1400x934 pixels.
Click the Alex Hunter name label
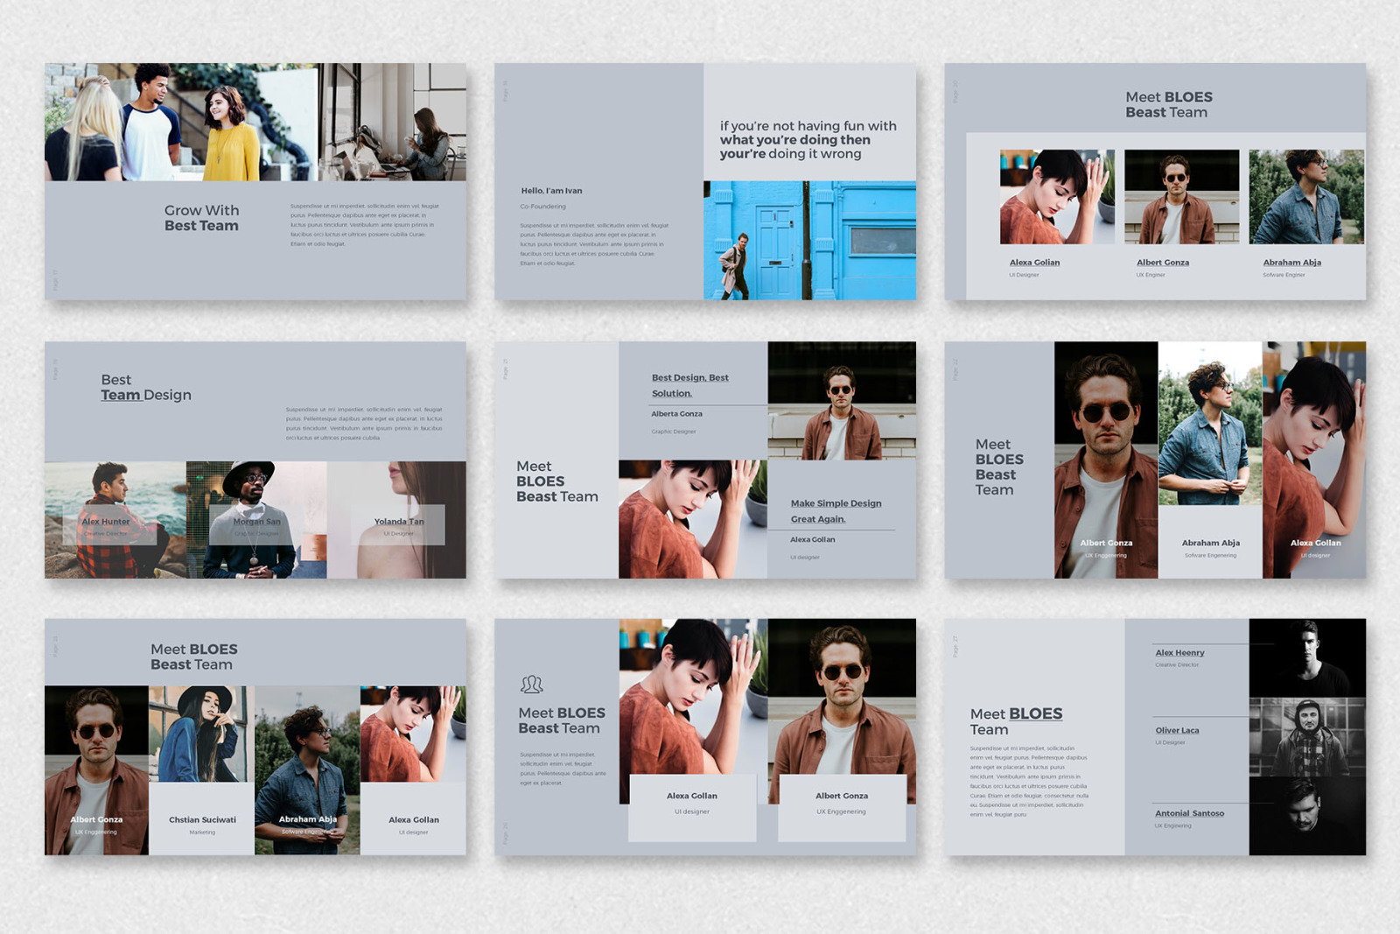point(106,522)
